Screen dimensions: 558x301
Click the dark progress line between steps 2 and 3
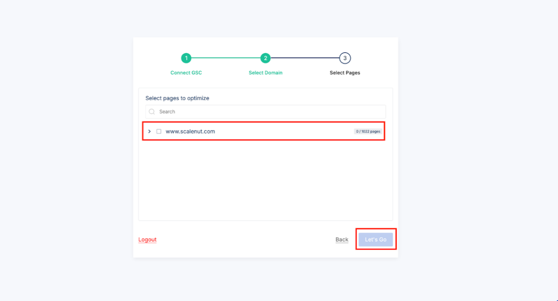(x=305, y=58)
